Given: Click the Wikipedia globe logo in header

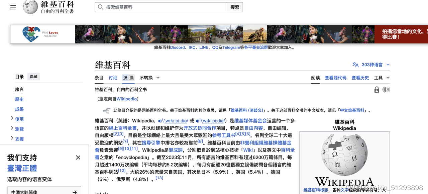Looking at the screenshot, I should point(30,7).
